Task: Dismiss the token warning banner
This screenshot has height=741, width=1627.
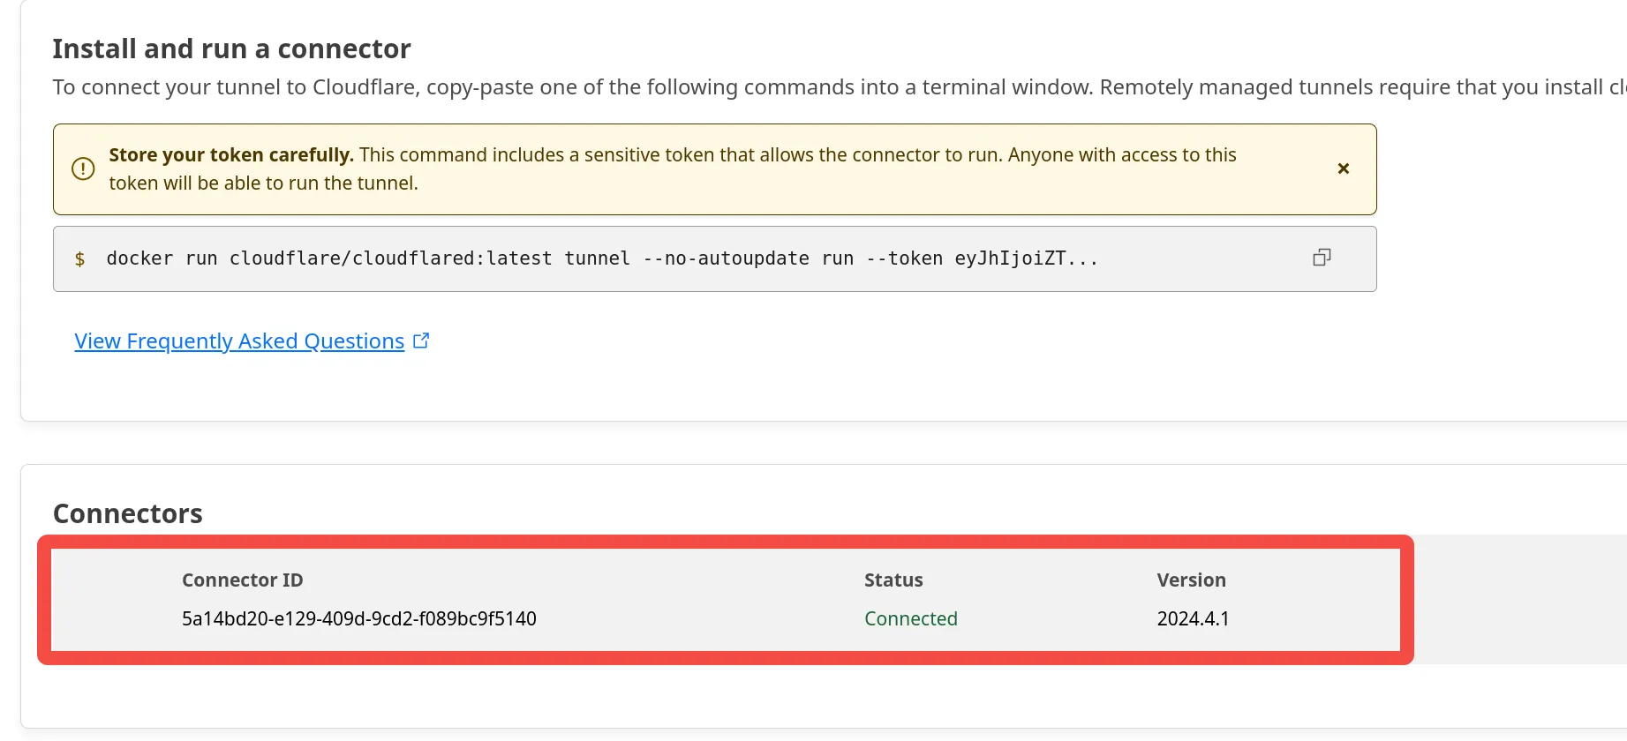Action: click(1343, 168)
